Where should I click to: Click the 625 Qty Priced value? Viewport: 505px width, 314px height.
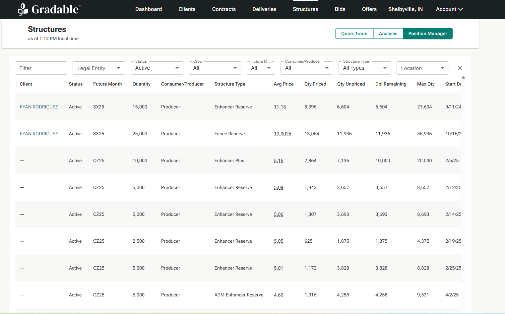click(x=308, y=241)
